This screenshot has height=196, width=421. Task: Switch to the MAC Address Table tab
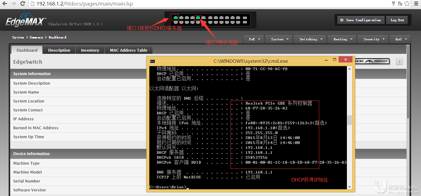coord(129,50)
